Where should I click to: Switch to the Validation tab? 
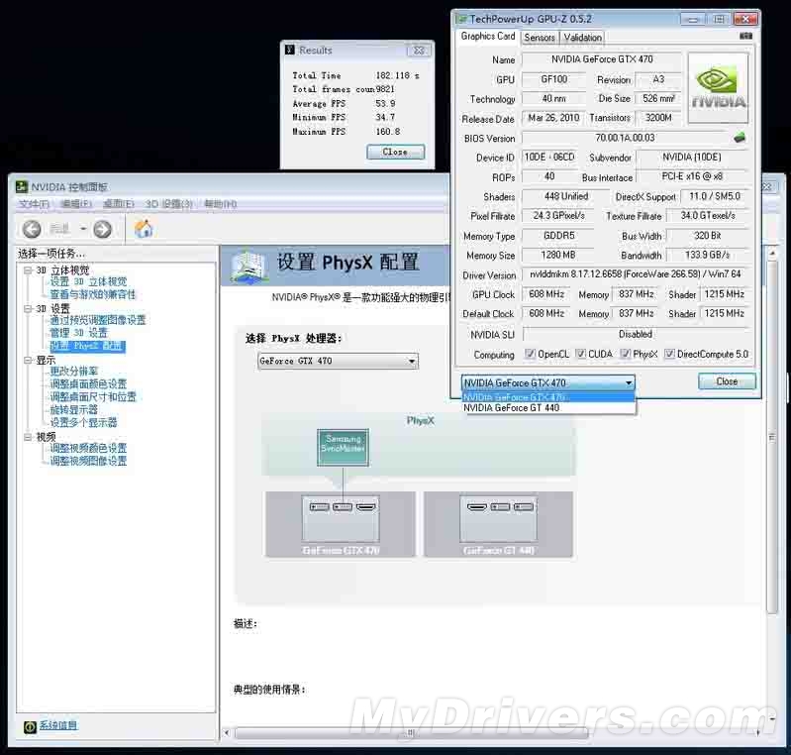tap(583, 38)
